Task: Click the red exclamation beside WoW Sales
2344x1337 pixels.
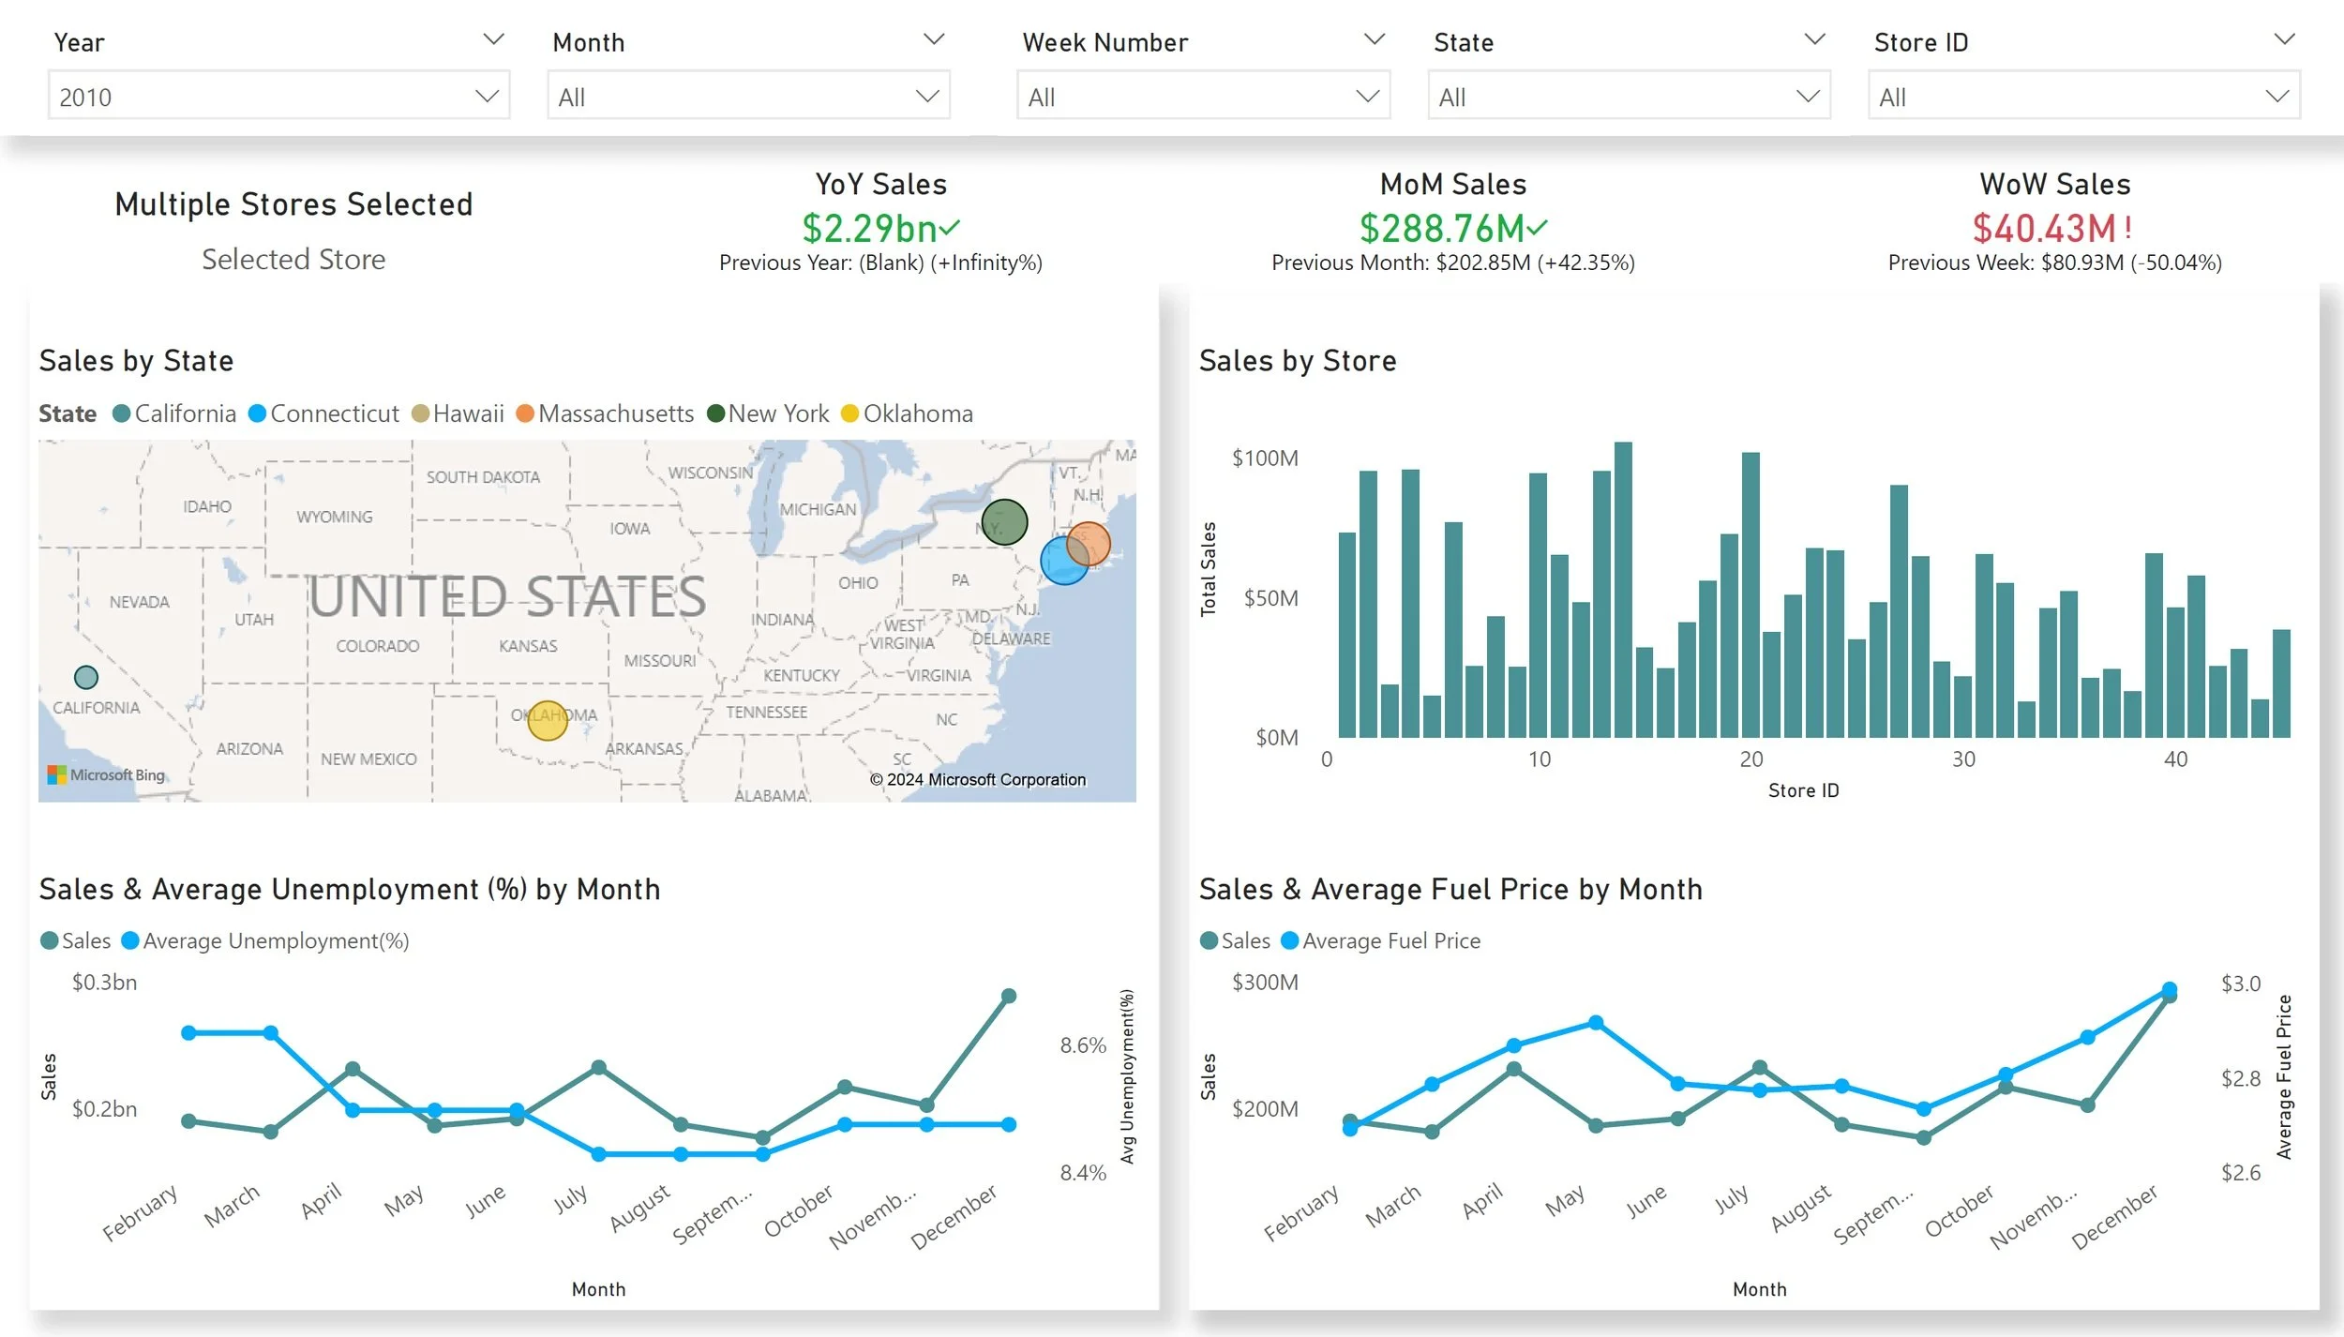Action: tap(2128, 227)
